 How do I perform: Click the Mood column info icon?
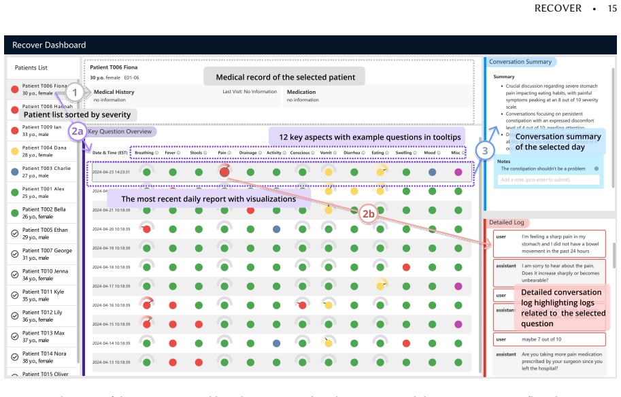439,153
